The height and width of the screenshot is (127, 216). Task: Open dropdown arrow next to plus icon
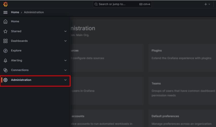[x=209, y=4]
